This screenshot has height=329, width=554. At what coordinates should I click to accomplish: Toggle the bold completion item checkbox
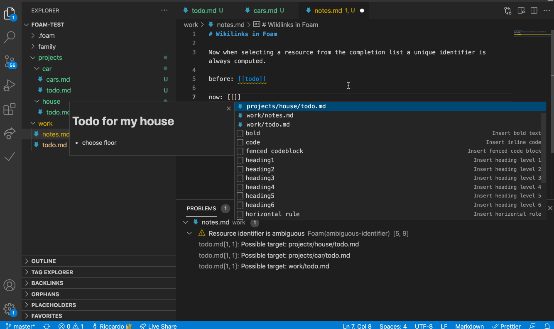tap(240, 133)
